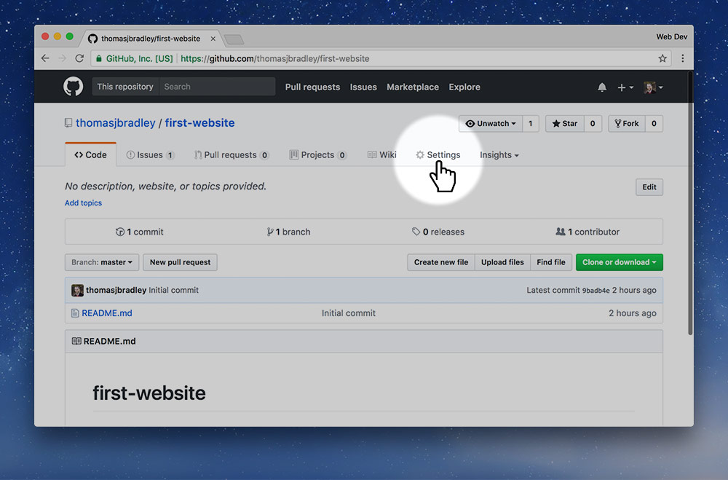Click the browser forward arrow
The image size is (728, 480).
62,58
